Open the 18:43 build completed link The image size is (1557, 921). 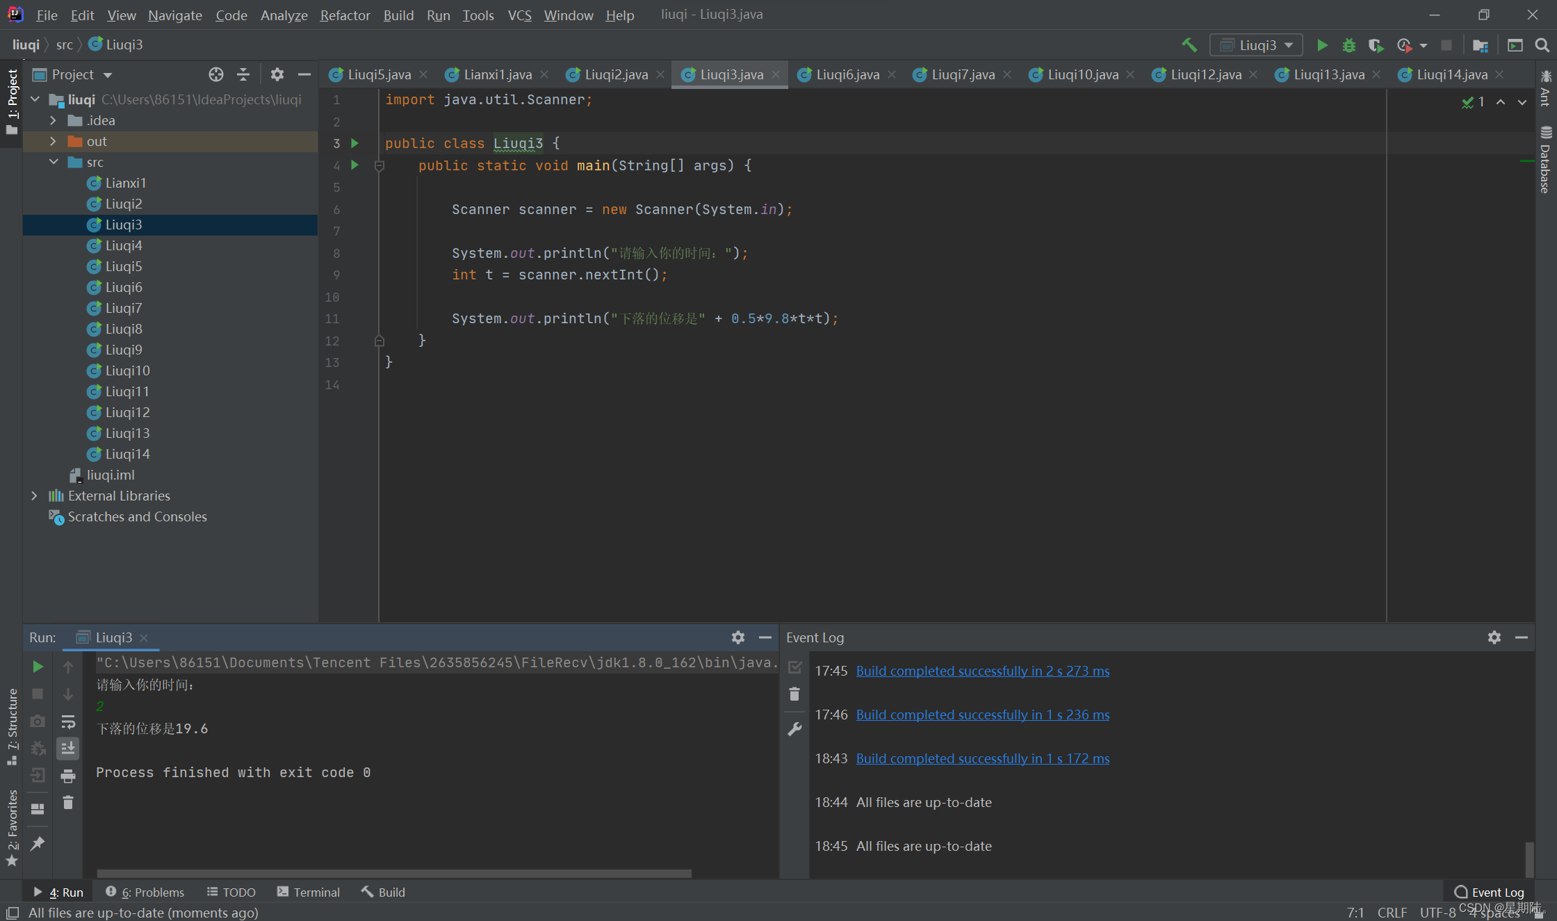tap(982, 758)
